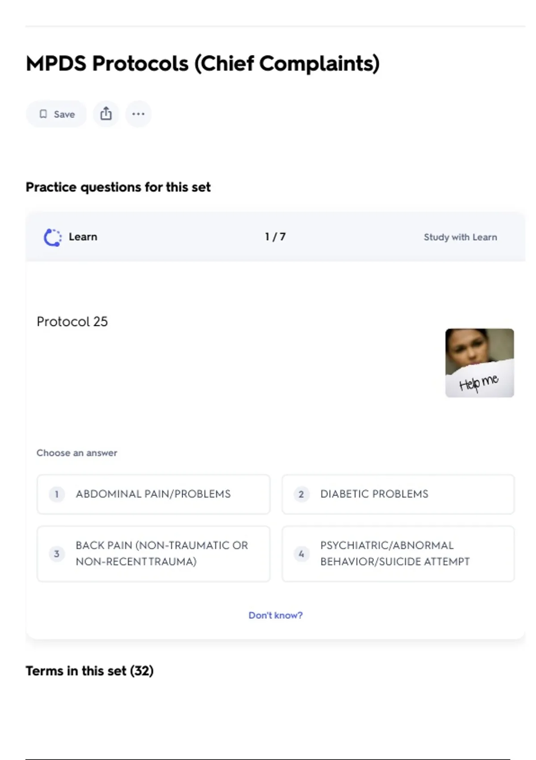Click the Help me image thumbnail
This screenshot has width=536, height=760.
tap(479, 363)
